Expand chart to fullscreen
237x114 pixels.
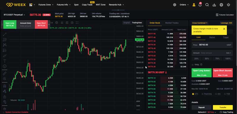click(77, 22)
